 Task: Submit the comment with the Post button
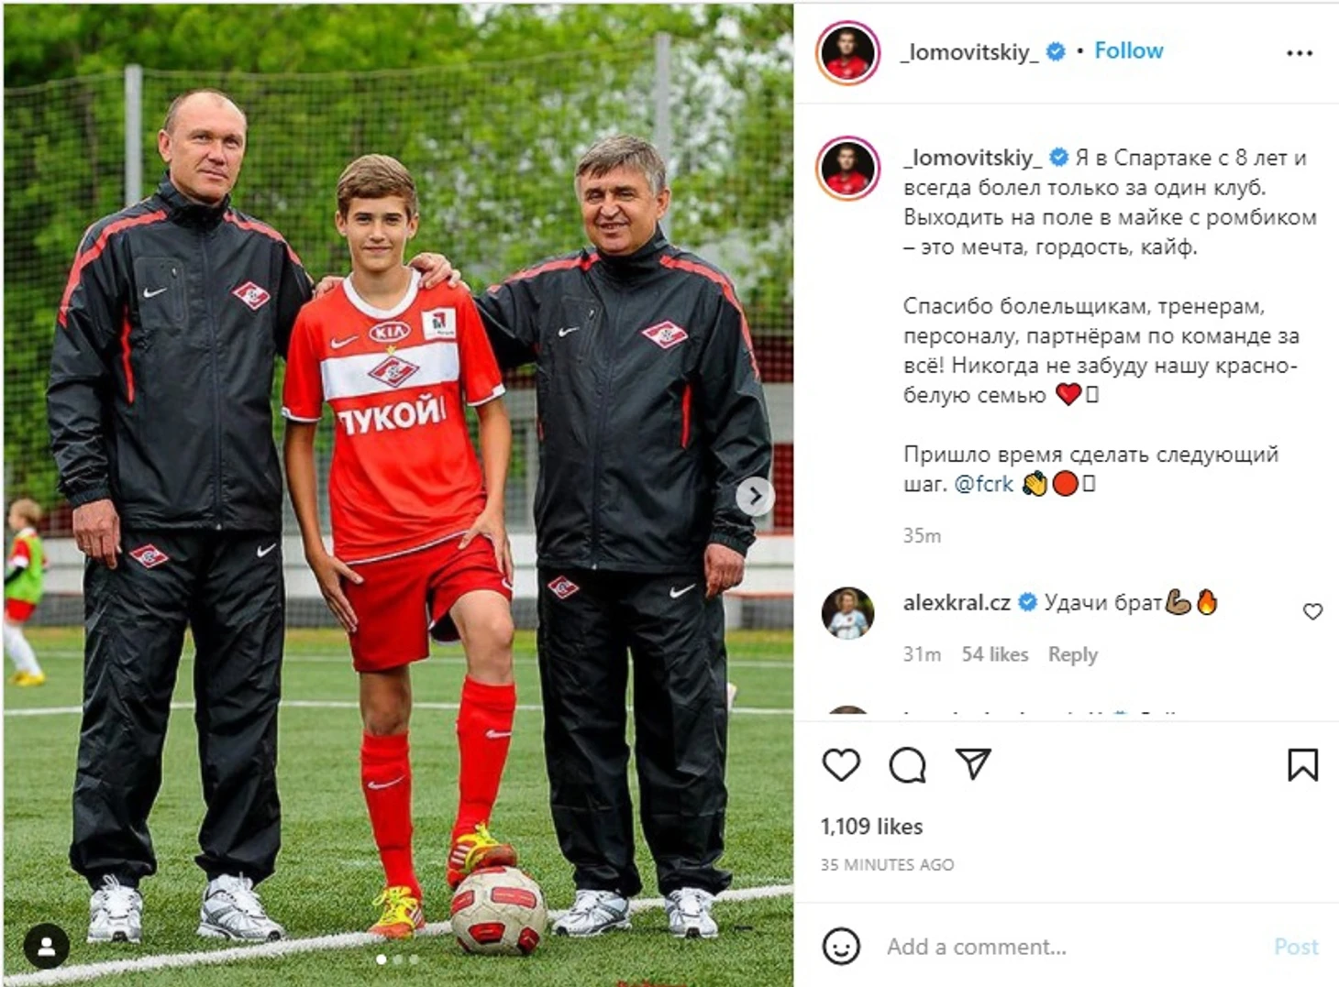[1296, 947]
